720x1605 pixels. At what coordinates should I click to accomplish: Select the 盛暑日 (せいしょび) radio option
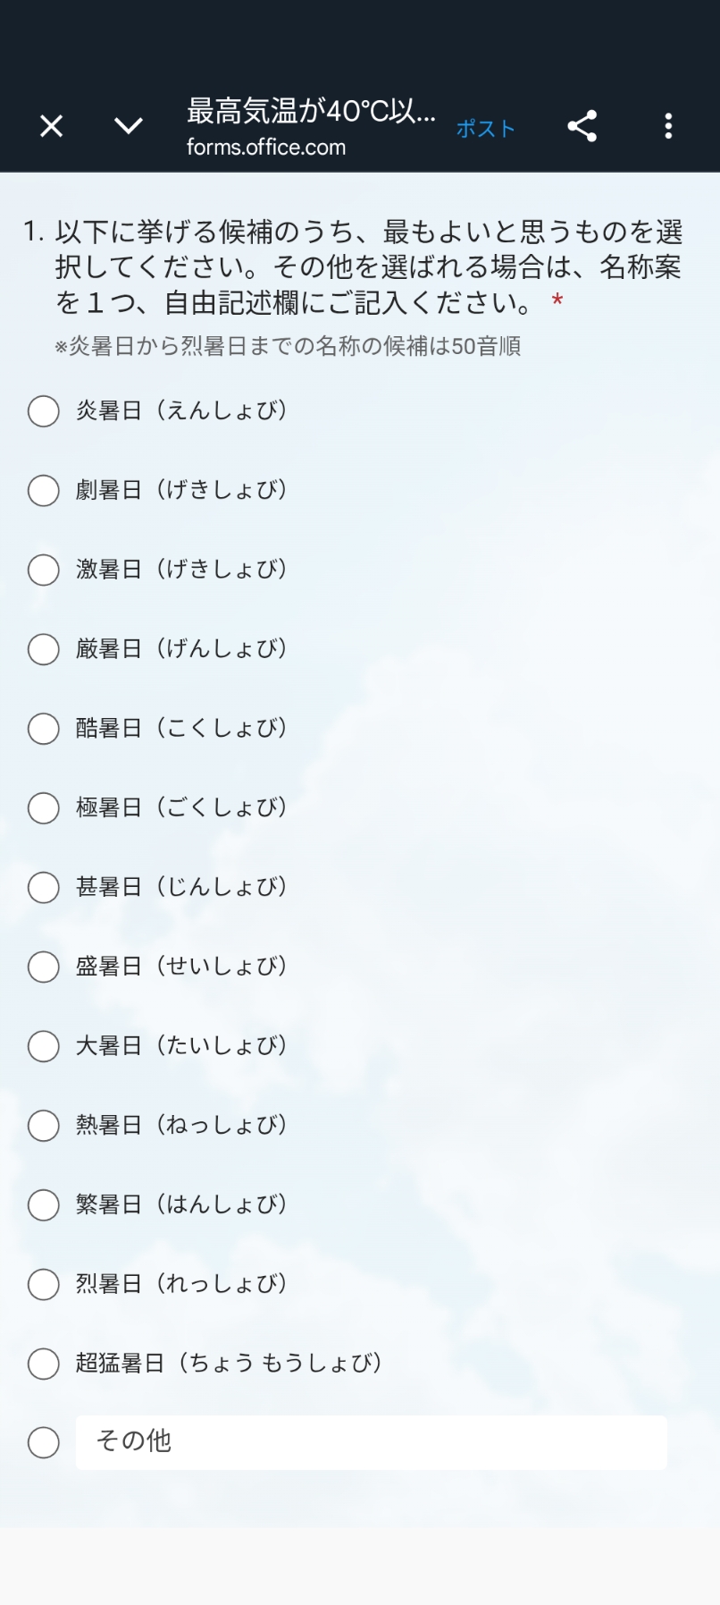tap(44, 967)
